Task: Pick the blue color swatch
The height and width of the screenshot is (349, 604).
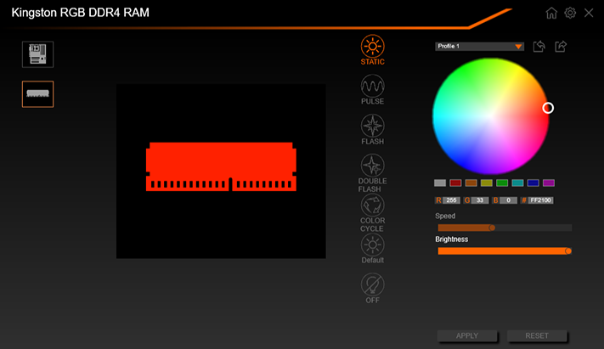Action: tap(533, 183)
